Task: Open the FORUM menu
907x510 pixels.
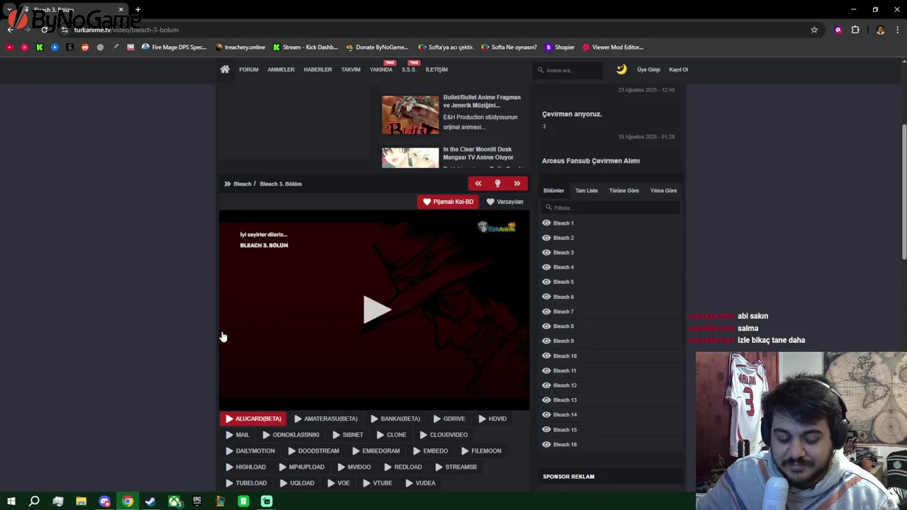Action: click(249, 69)
